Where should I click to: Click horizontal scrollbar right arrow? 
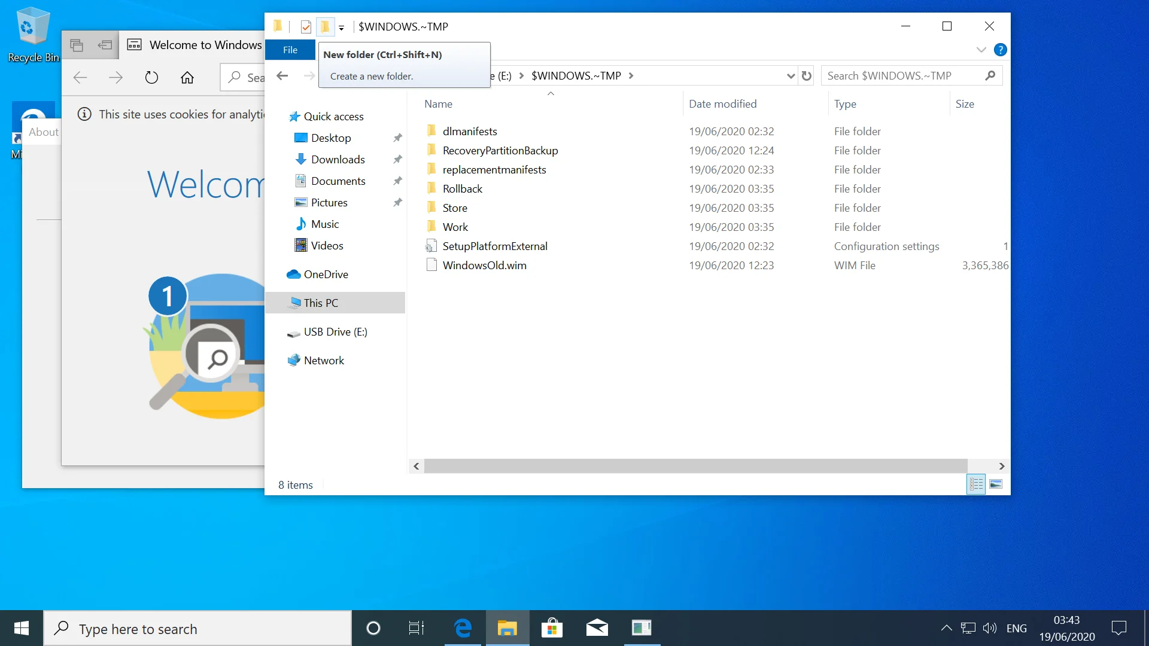(1002, 466)
